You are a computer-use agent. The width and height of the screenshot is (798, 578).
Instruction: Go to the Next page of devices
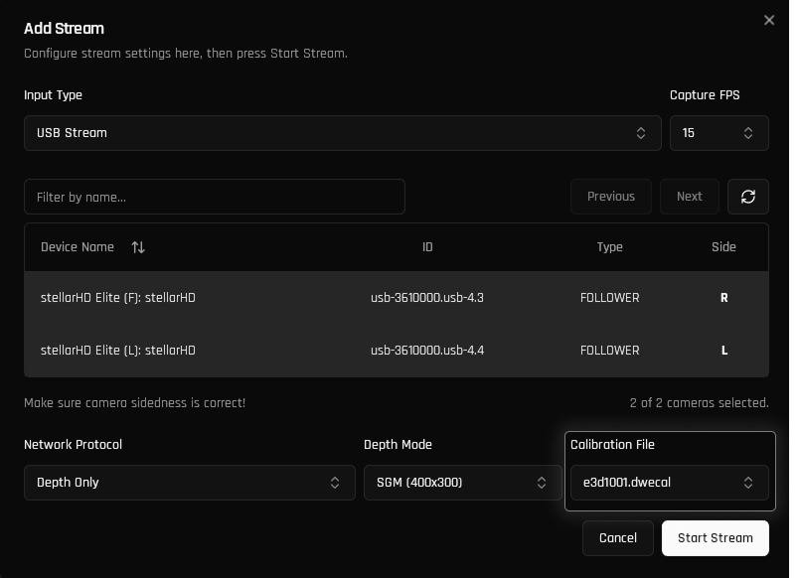coord(689,197)
